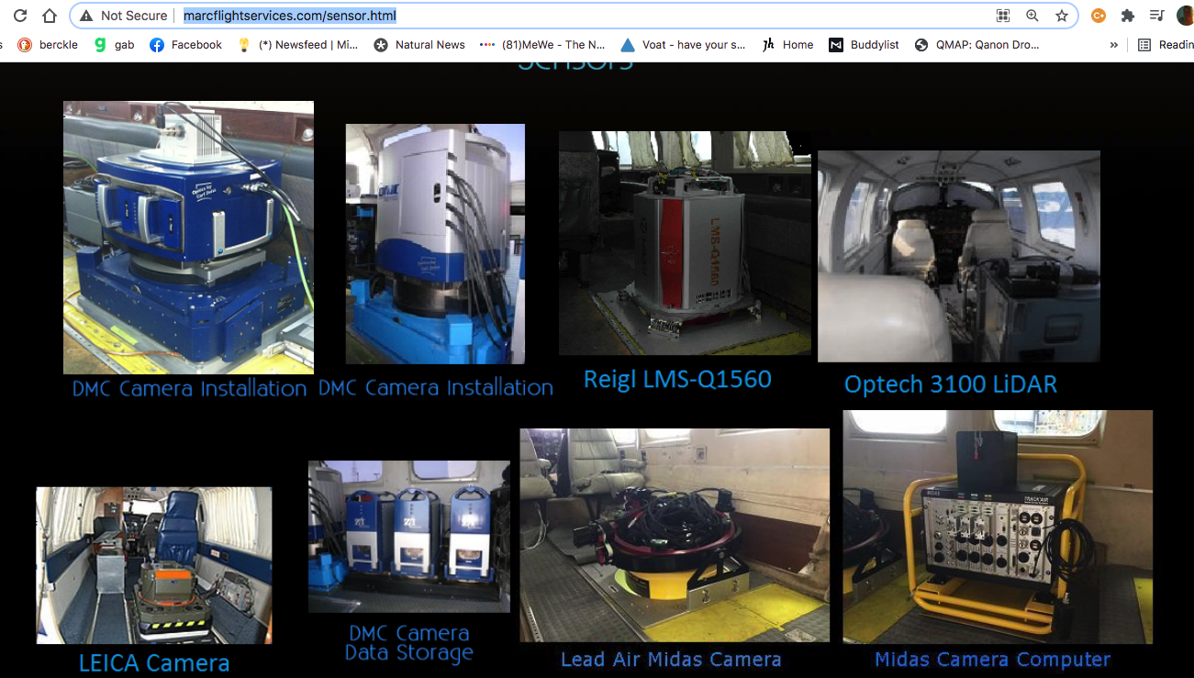
Task: Open the Extensions puzzle piece menu
Action: pos(1128,16)
